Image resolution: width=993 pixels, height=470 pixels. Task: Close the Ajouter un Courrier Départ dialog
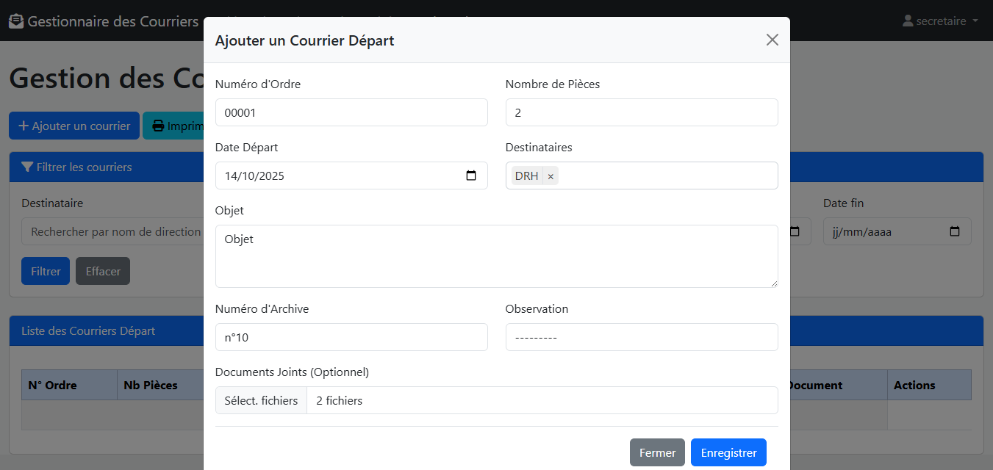pos(772,40)
